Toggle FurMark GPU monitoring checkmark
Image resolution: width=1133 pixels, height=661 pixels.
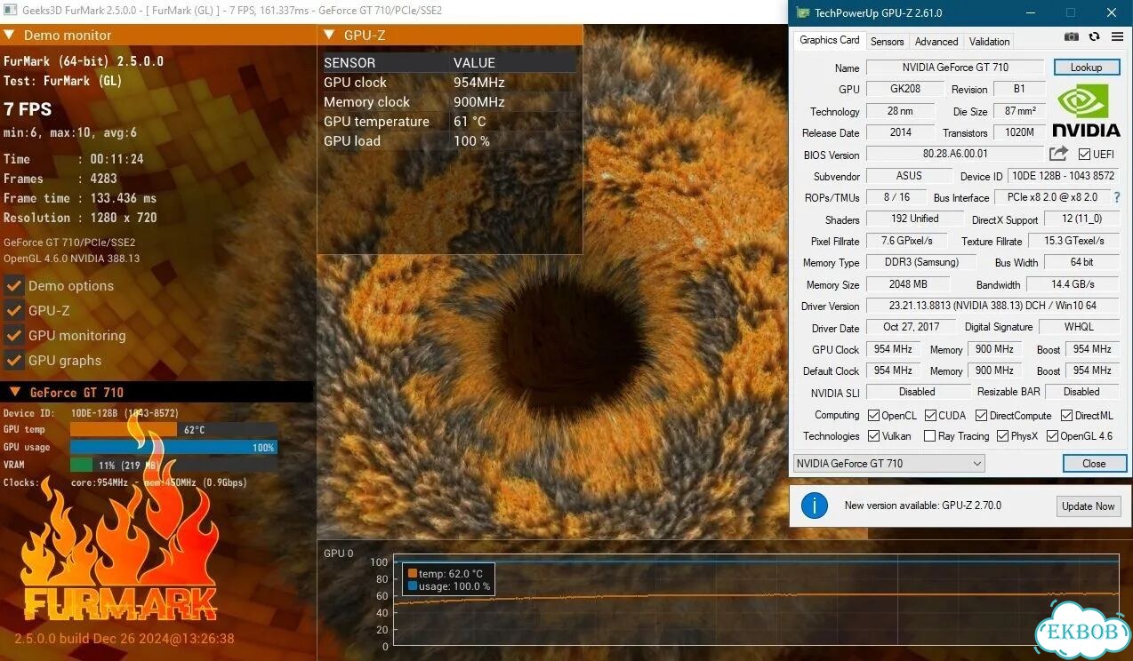13,336
